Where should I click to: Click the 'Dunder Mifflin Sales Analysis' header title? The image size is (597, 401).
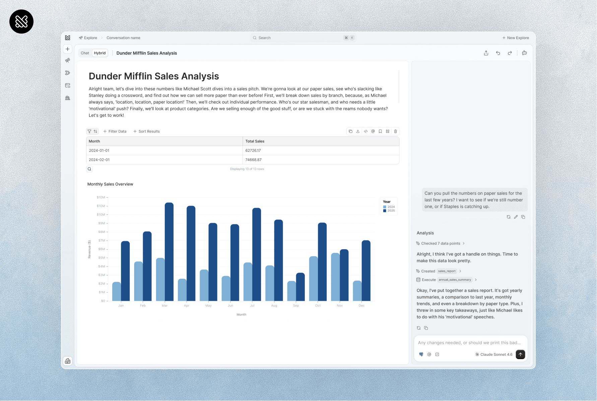[x=147, y=53]
